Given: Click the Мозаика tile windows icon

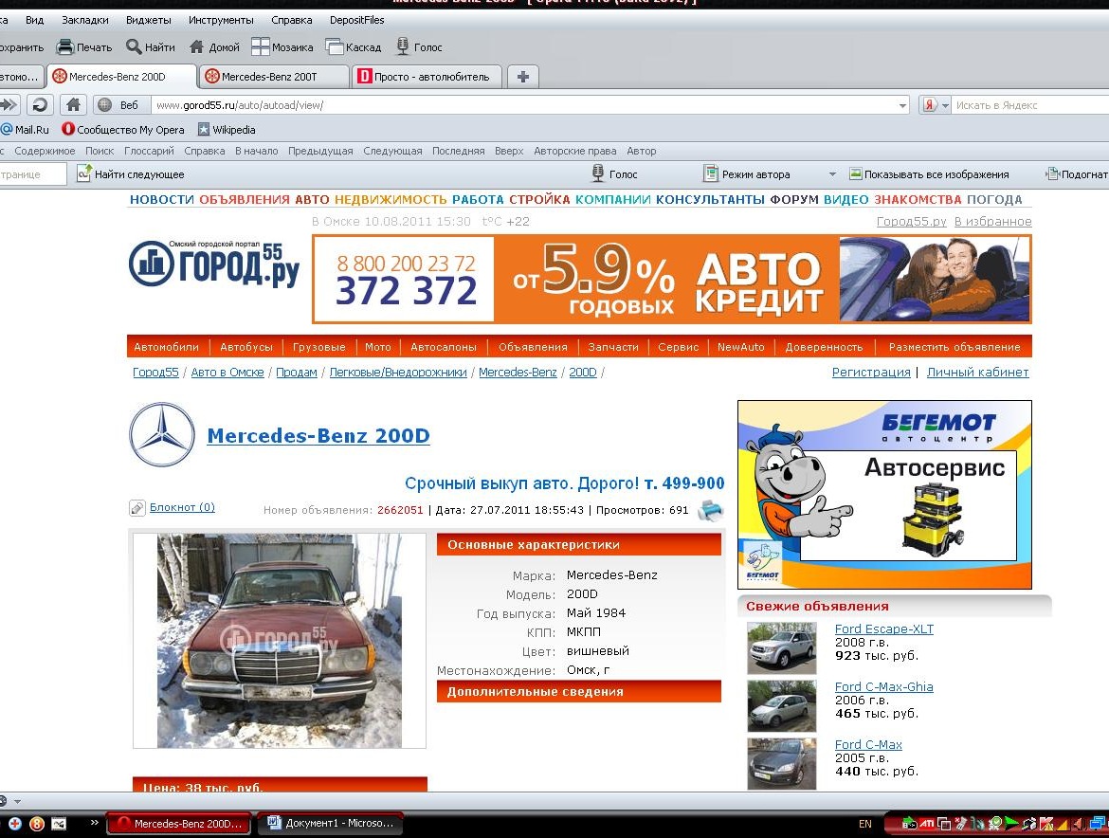Looking at the screenshot, I should pos(260,46).
